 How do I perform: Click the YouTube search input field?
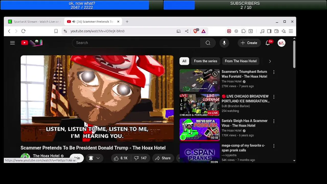click(136, 43)
